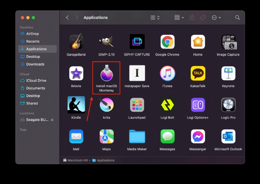Select the Install macOS Monterey installer
The image size is (260, 184).
point(106,73)
